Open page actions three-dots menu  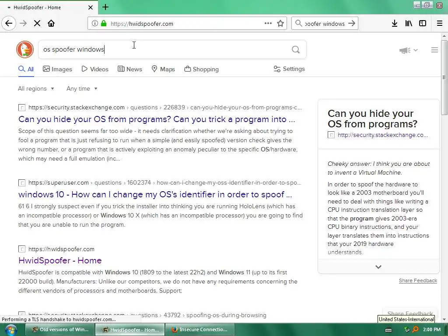pyautogui.click(x=268, y=24)
